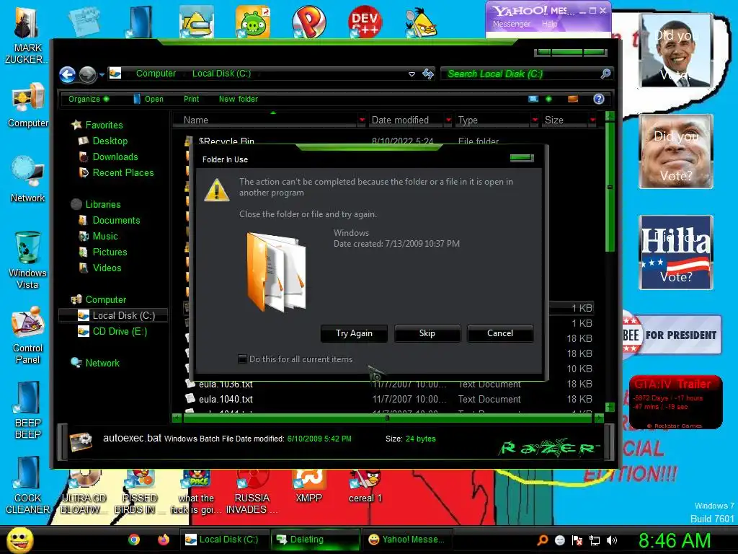Open the cereal 1 desktop icon
Screen dimensions: 738x554
click(x=365, y=486)
